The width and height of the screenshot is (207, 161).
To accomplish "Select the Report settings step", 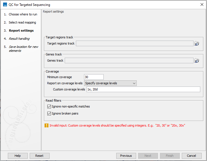I will [21, 31].
